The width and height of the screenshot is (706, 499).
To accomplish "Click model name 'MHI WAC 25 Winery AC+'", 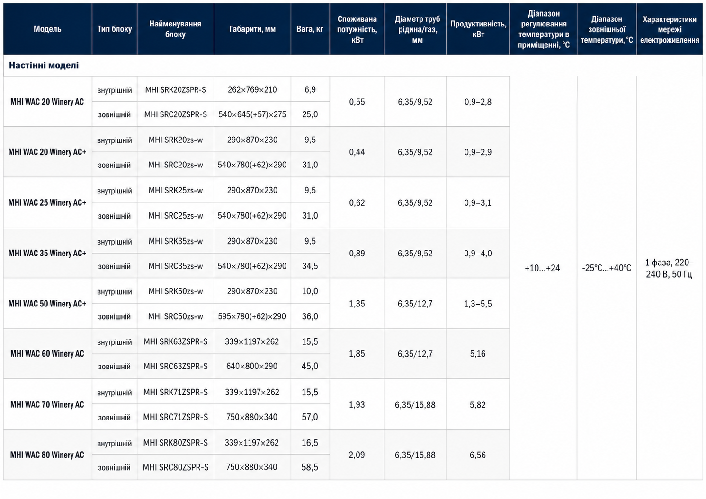I will point(47,202).
